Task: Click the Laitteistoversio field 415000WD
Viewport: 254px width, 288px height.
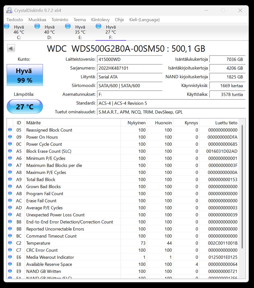Action: tap(130, 59)
